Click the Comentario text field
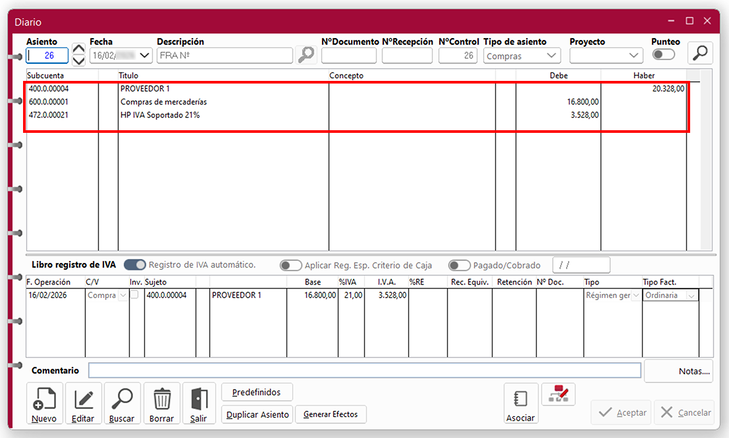Image resolution: width=729 pixels, height=438 pixels. click(x=364, y=371)
